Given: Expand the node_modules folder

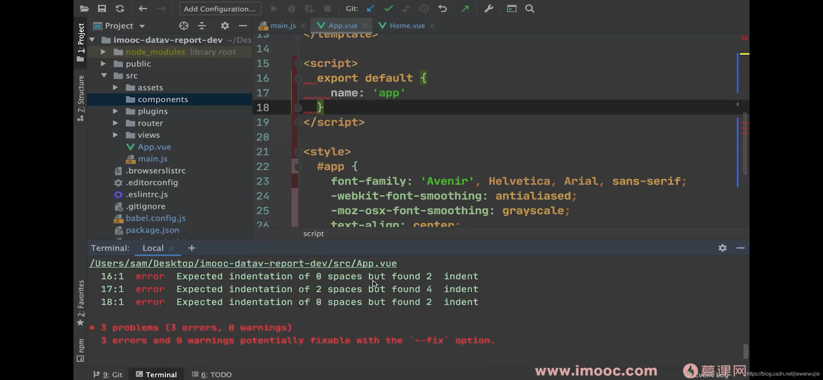Looking at the screenshot, I should [x=103, y=52].
